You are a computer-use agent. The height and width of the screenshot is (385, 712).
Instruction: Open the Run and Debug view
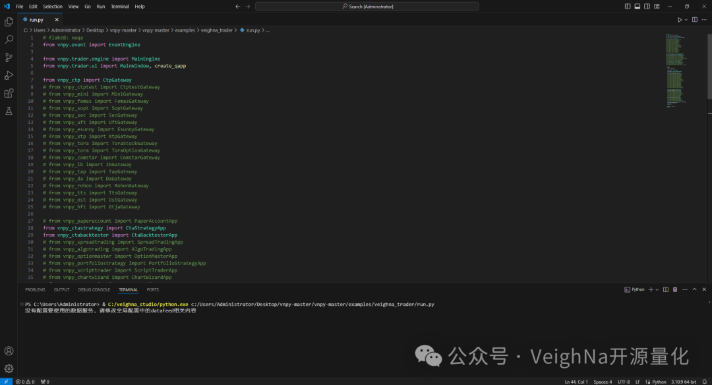click(x=9, y=75)
